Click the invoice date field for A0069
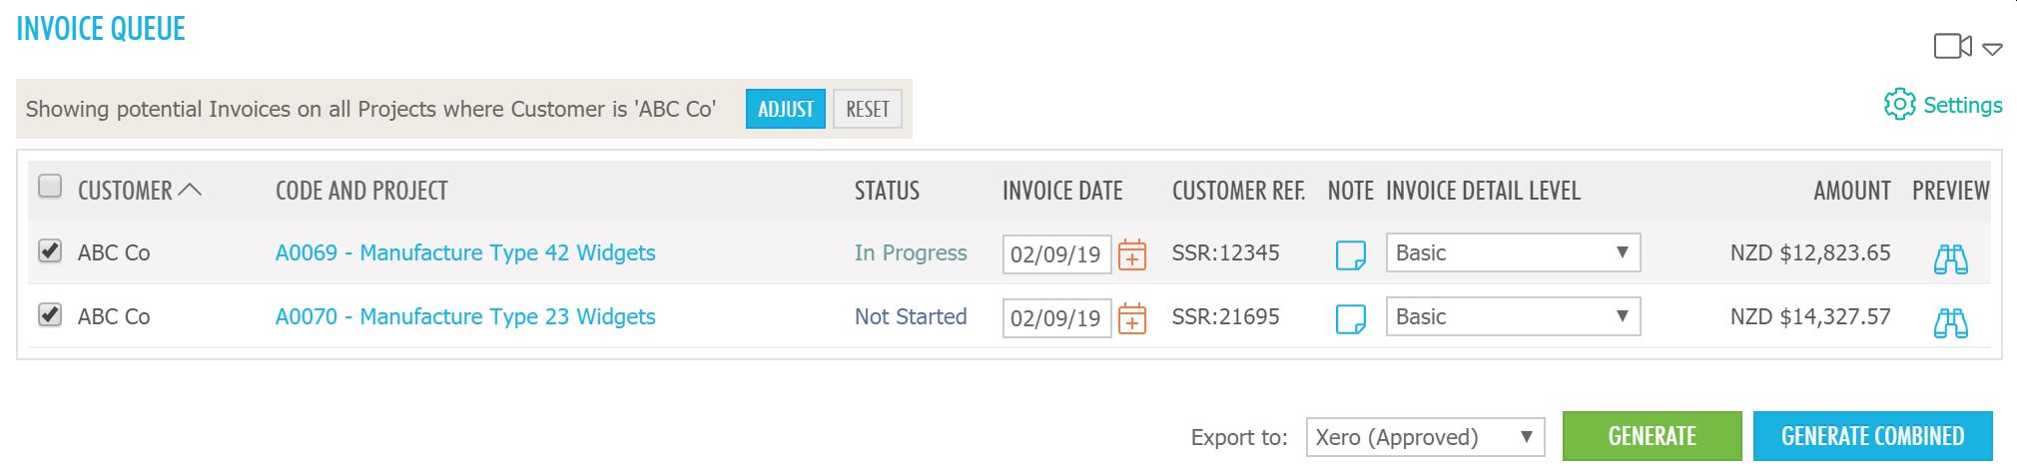This screenshot has height=476, width=2017. 1056,254
